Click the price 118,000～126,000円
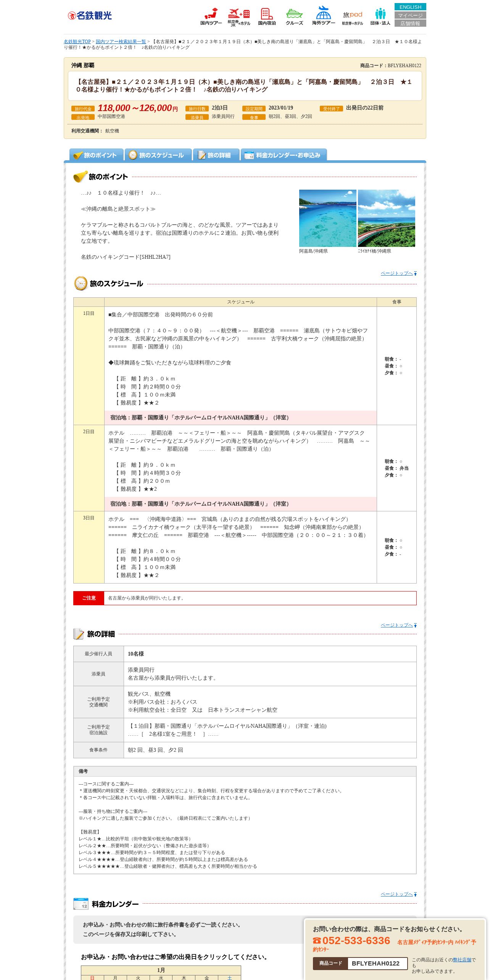The height and width of the screenshot is (980, 490). 138,108
